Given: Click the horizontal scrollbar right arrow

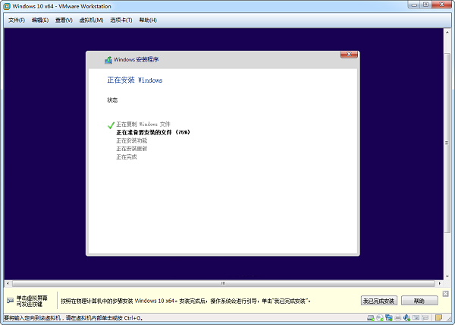Looking at the screenshot, I should tap(440, 283).
